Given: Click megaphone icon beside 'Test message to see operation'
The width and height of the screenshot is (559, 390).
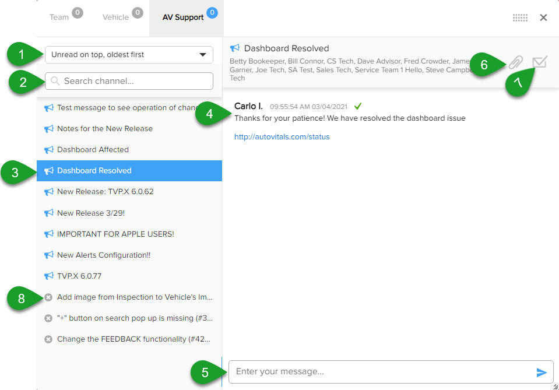Looking at the screenshot, I should [x=49, y=108].
